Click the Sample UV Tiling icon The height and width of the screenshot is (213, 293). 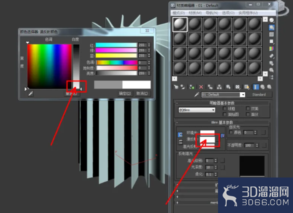pyautogui.click(x=271, y=41)
